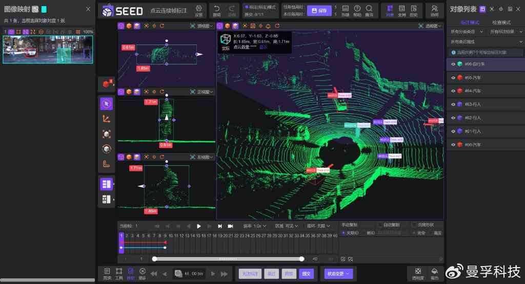Toggle visibility of object #63-行人

point(453,104)
